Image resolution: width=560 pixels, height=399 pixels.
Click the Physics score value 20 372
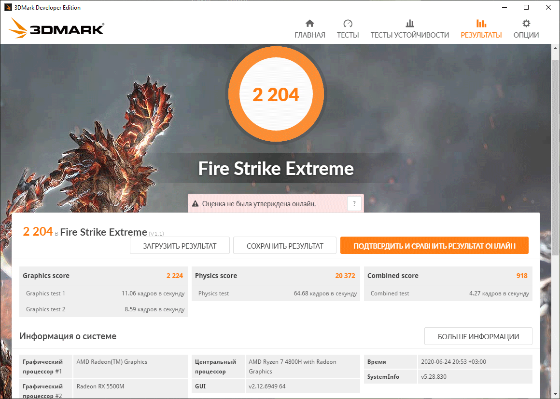345,276
